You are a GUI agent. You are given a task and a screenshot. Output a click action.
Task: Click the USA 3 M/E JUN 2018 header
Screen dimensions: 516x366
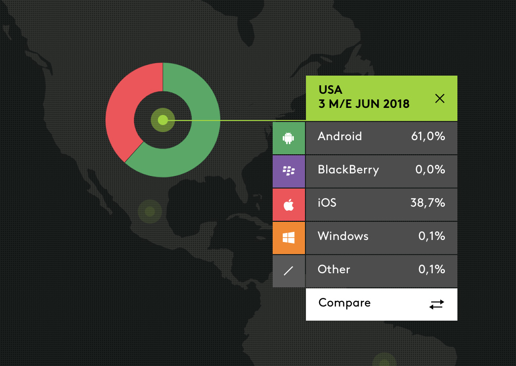[x=364, y=97]
